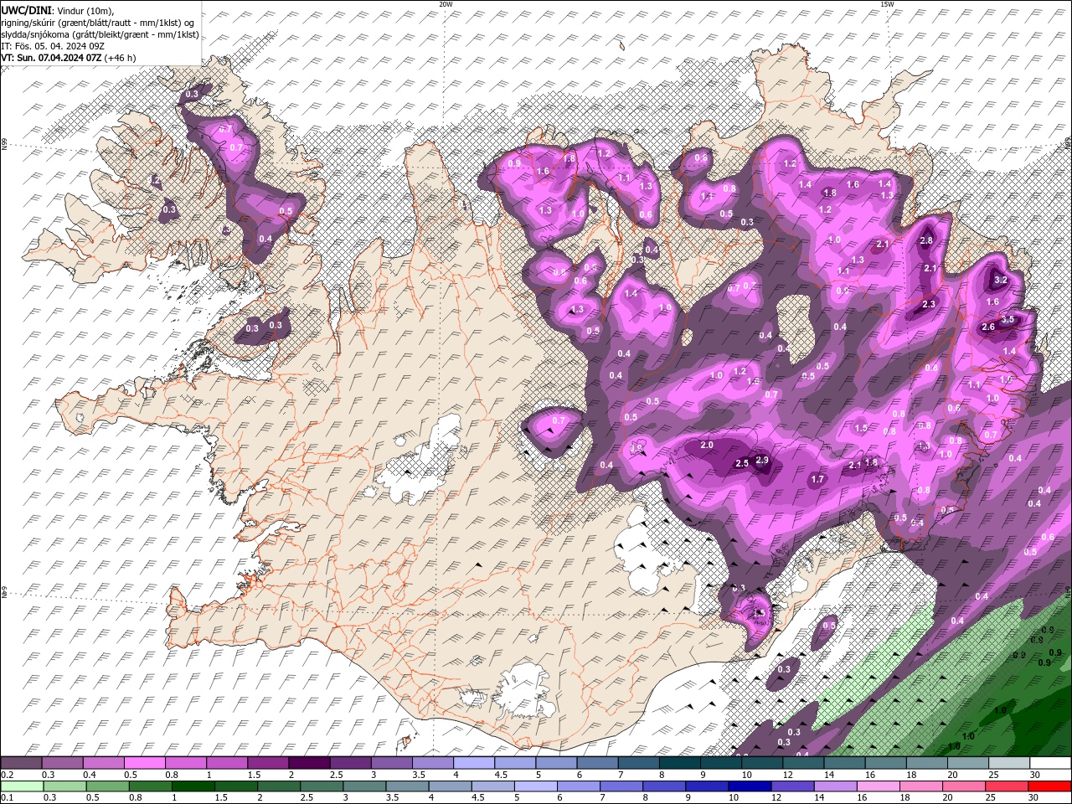Select the snow legend swatch for 3.5–4 mm
Screen dimensions: 1072x804
(433, 763)
